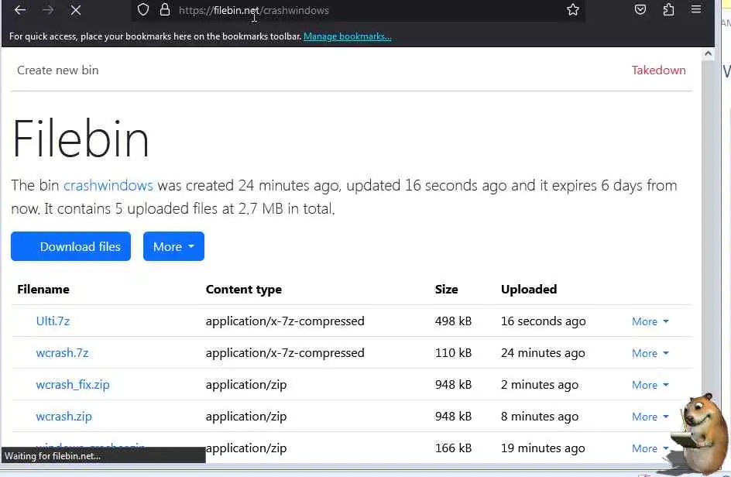Viewport: 731px width, 477px height.
Task: Open More menu for wcrash_fix.zip
Action: (x=650, y=385)
